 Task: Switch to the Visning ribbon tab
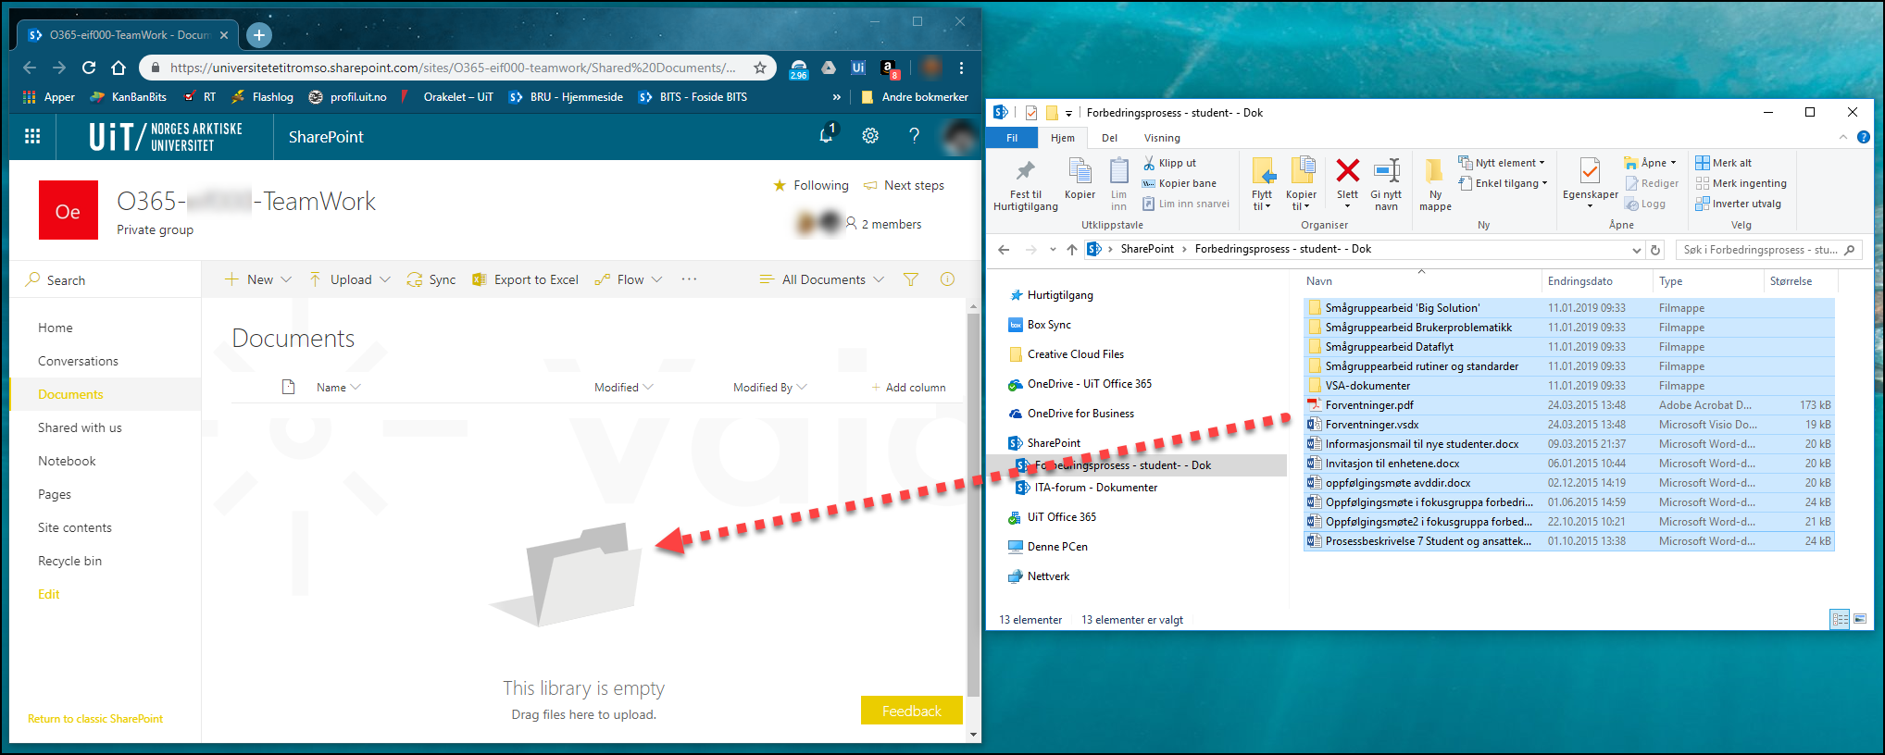coord(1161,138)
